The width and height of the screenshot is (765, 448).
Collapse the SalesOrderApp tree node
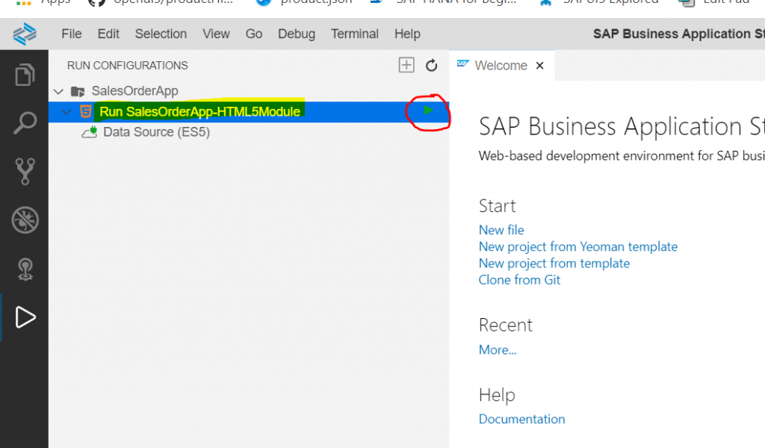[58, 91]
